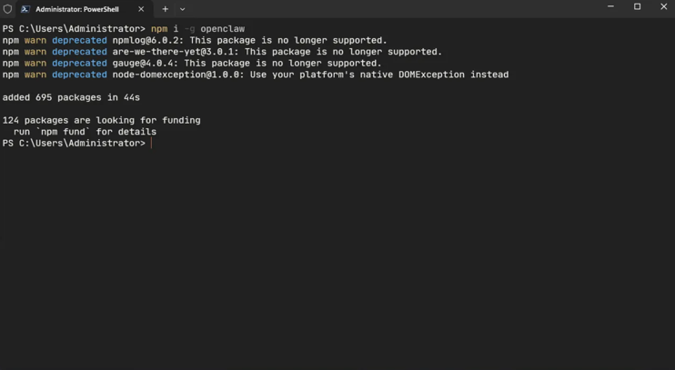The image size is (675, 370).
Task: Click the "npmlog@6.0.2" package name
Action: 147,40
